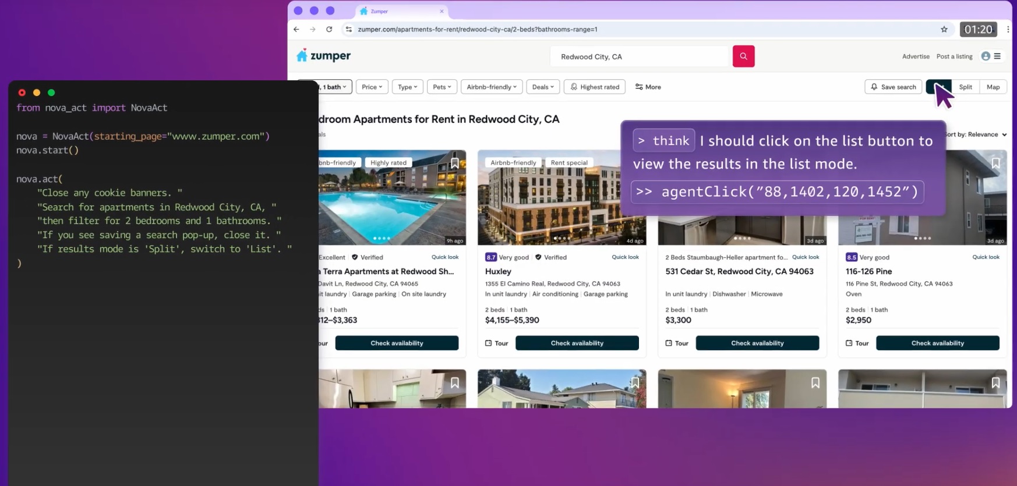
Task: Open More filters
Action: (648, 87)
